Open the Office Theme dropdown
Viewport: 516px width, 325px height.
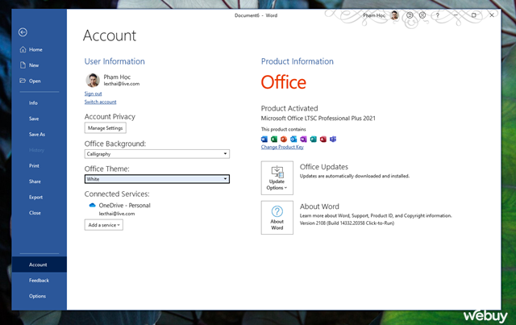(x=225, y=179)
